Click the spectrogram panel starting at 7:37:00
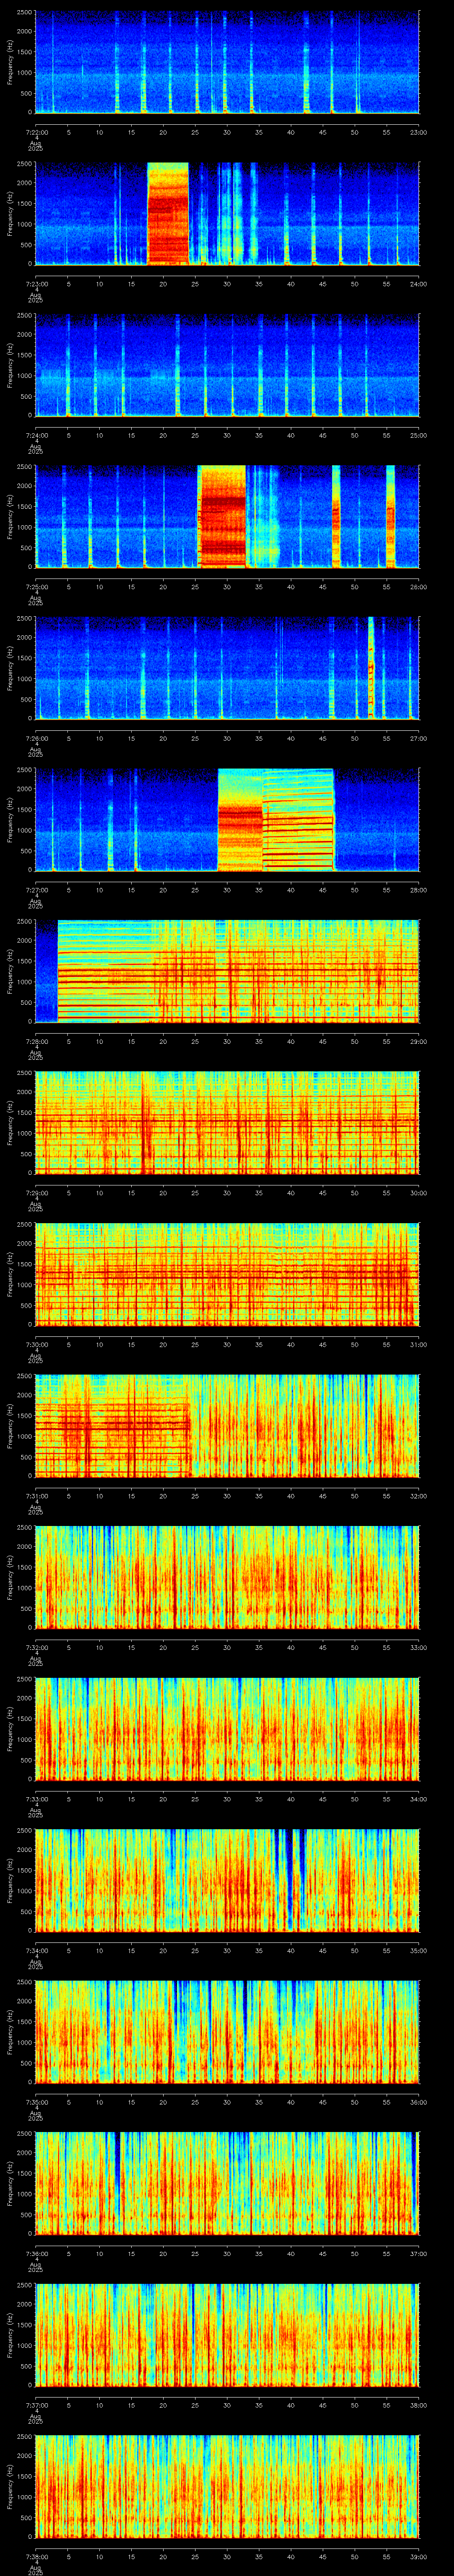This screenshot has height=2576, width=454. [x=227, y=2334]
